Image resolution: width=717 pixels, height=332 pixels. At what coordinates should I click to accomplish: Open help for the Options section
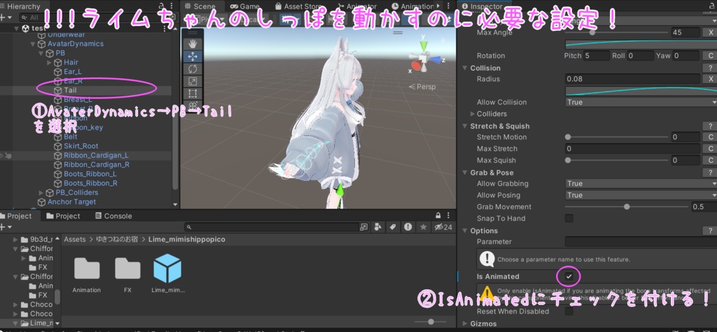pos(711,231)
